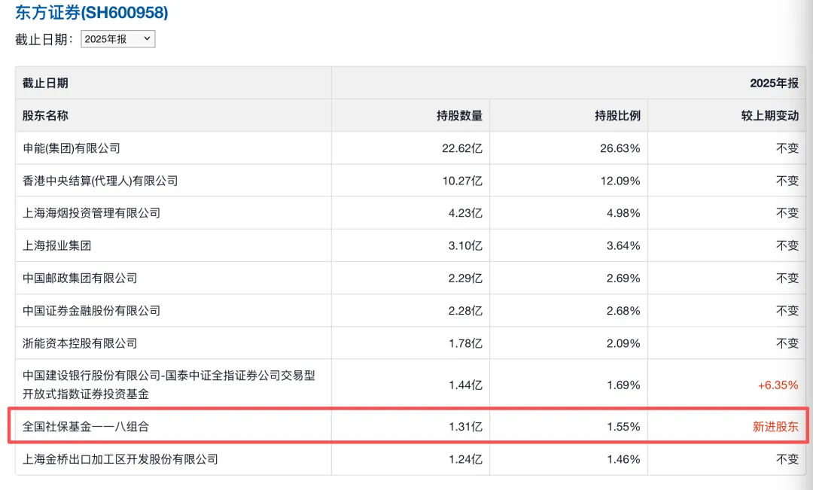Select shareholder 全国社保基金一一八组合
Screen dimensions: 813x490
click(86, 427)
